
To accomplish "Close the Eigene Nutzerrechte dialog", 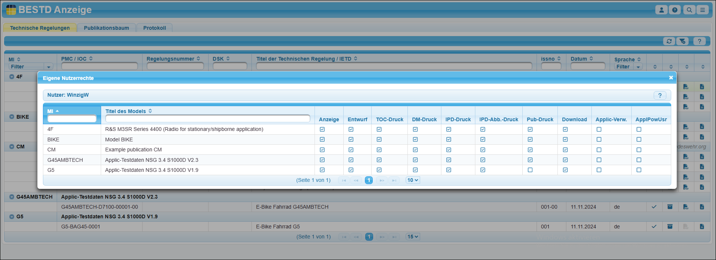I will click(671, 78).
